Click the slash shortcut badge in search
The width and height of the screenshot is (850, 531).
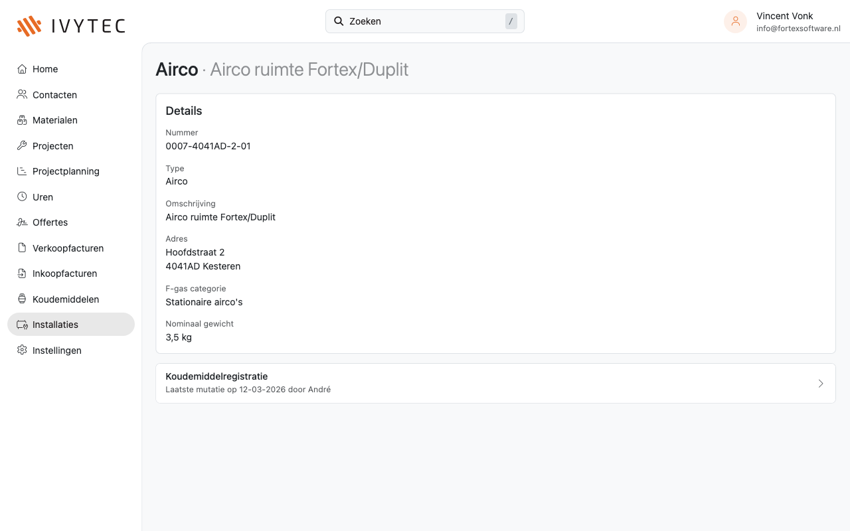point(511,21)
